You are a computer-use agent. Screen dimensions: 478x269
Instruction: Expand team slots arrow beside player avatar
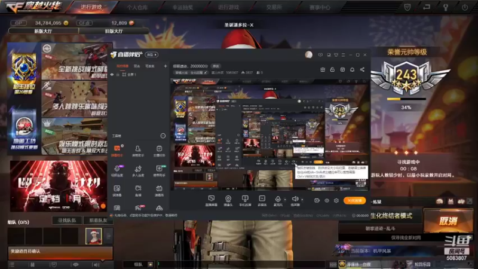pyautogui.click(x=109, y=236)
